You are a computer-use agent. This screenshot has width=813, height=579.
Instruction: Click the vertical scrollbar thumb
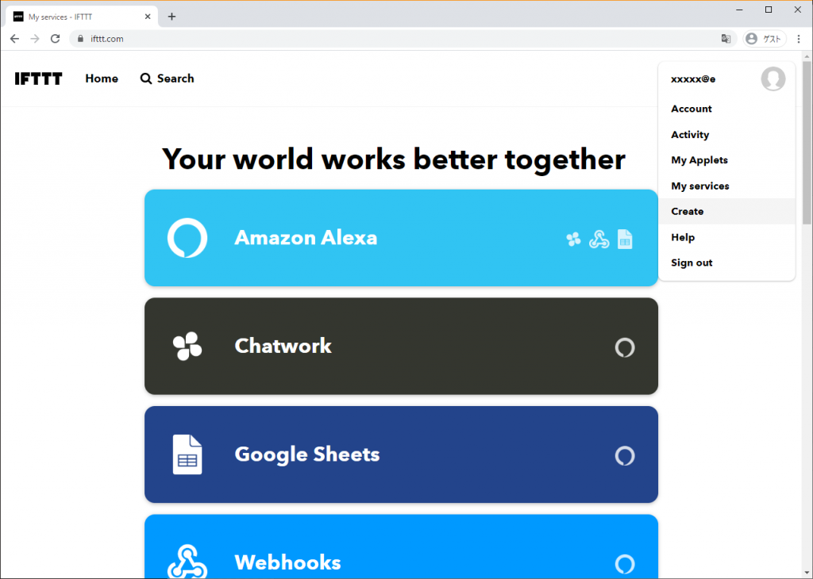(807, 143)
